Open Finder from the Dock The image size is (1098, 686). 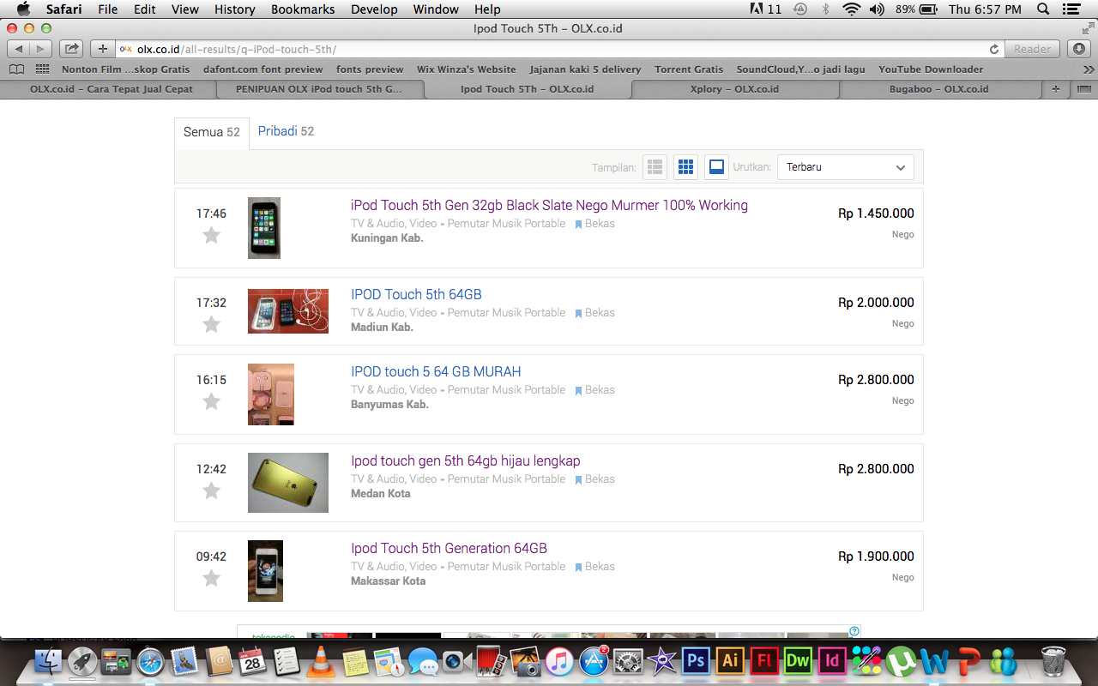coord(48,661)
